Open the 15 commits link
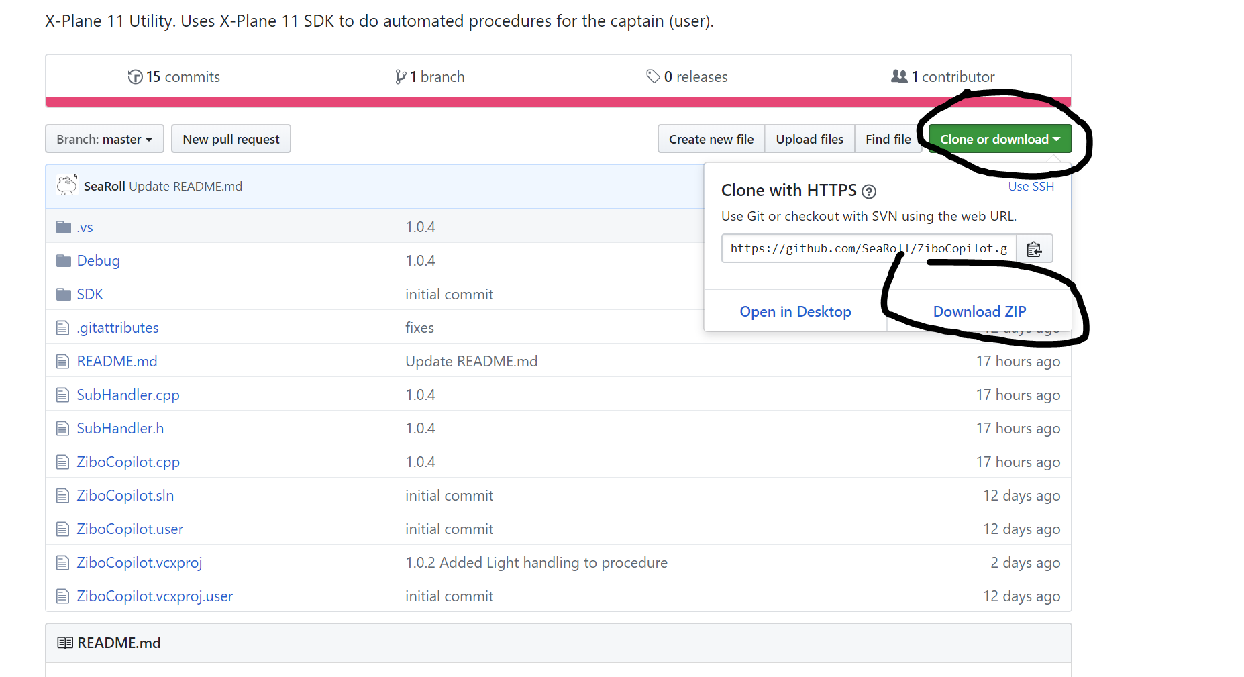 click(174, 77)
